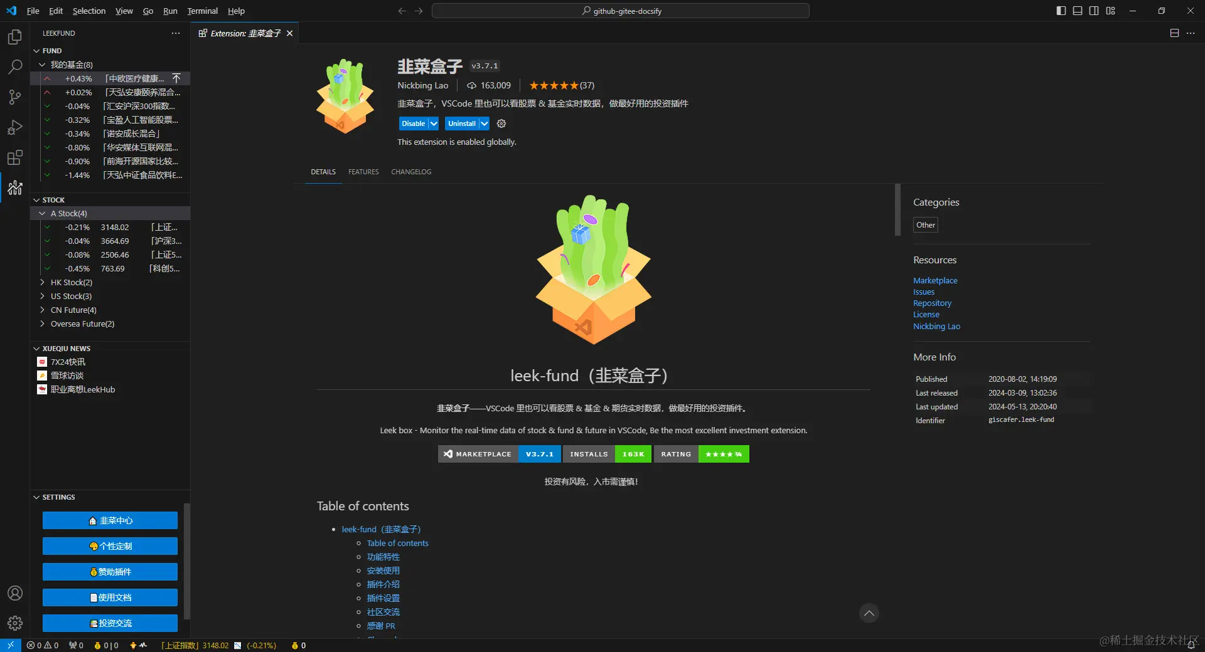Screen dimensions: 1205x652
Task: Click the scroll-to-top round arrow button
Action: (869, 613)
